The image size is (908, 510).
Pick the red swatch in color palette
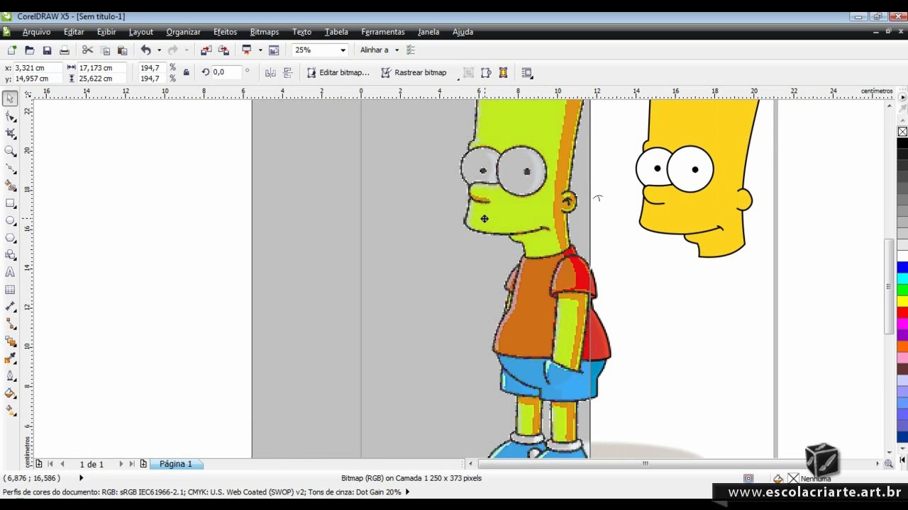[x=902, y=312]
